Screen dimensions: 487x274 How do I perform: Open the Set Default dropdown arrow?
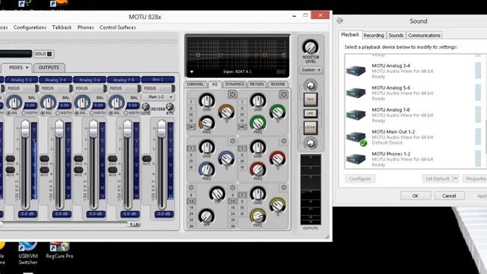[x=456, y=179]
